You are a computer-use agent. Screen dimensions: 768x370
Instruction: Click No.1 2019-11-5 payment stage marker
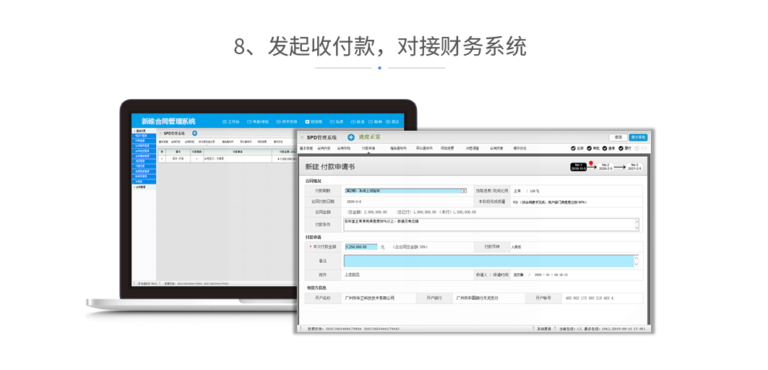point(579,167)
